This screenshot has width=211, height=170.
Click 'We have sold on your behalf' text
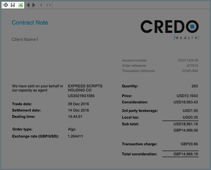pos(37,88)
